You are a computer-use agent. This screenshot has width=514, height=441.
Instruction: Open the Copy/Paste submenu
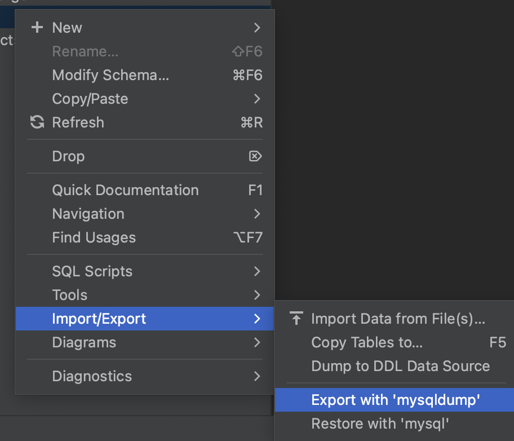pyautogui.click(x=144, y=99)
